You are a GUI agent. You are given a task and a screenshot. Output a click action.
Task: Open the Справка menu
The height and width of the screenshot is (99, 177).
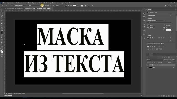tap(71, 3)
